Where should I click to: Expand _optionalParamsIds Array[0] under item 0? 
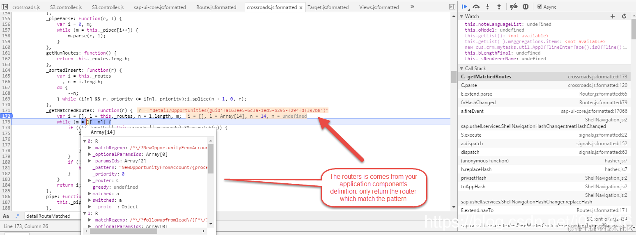pyautogui.click(x=90, y=154)
